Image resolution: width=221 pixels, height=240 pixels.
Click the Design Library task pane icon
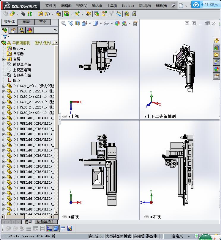[x=216, y=48]
